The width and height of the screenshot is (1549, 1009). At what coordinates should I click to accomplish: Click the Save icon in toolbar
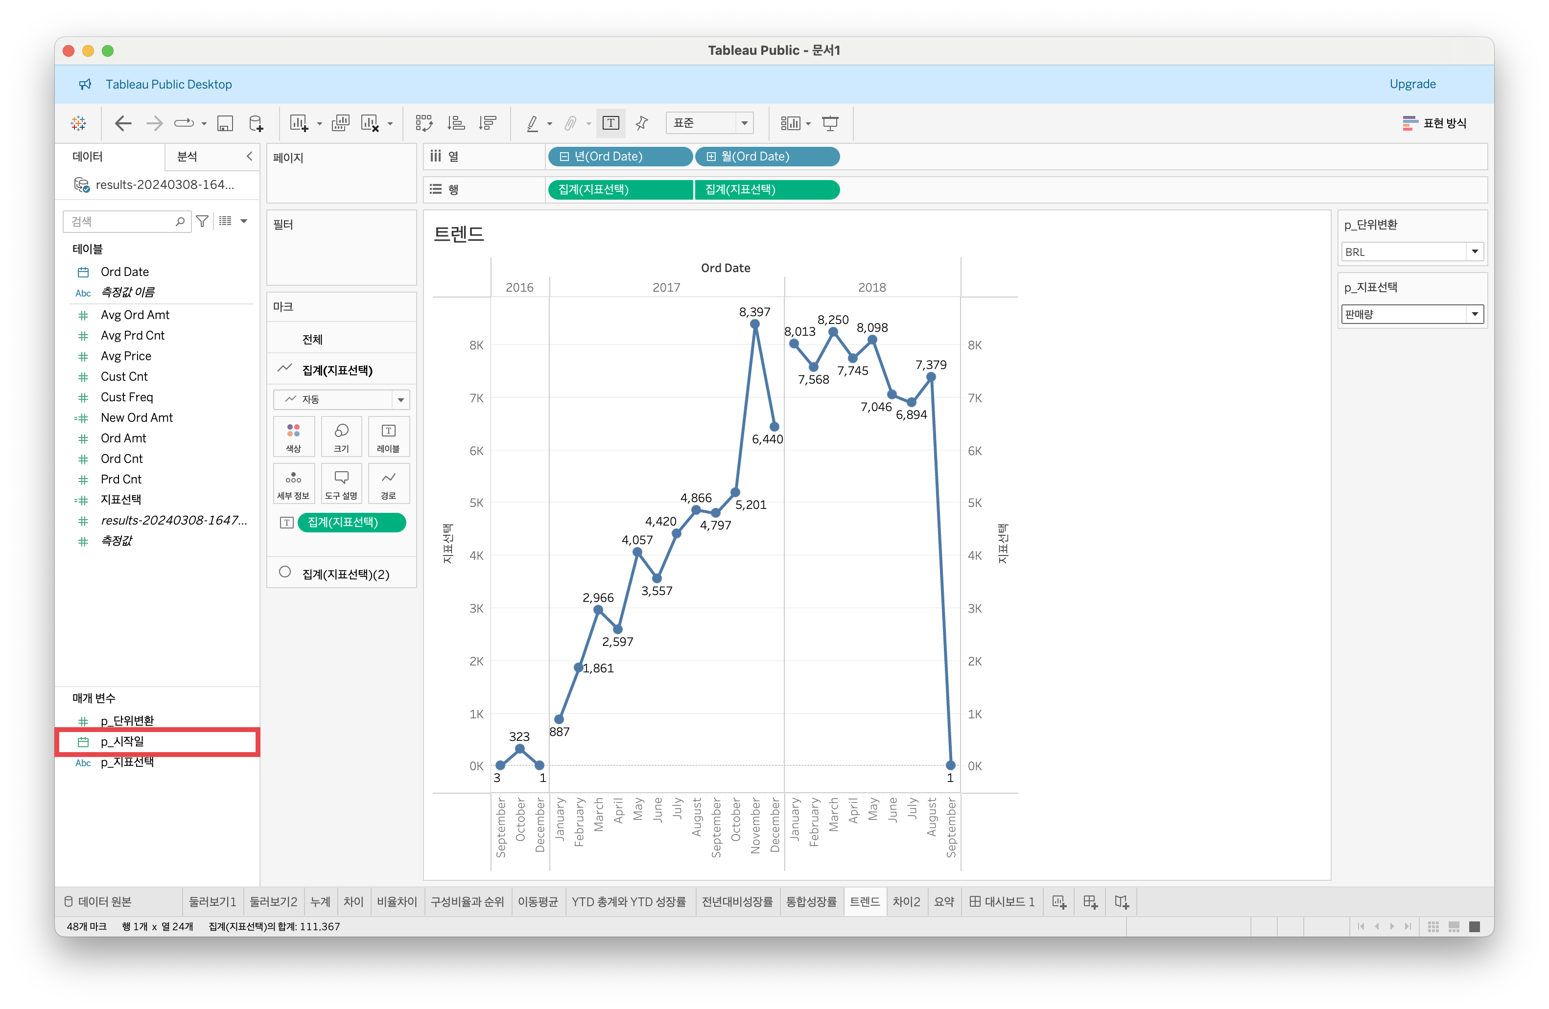tap(225, 123)
